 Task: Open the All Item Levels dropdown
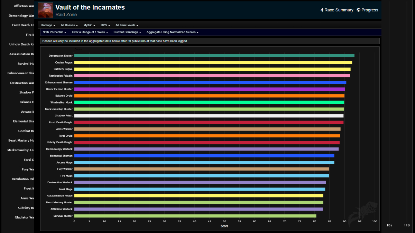pyautogui.click(x=127, y=25)
